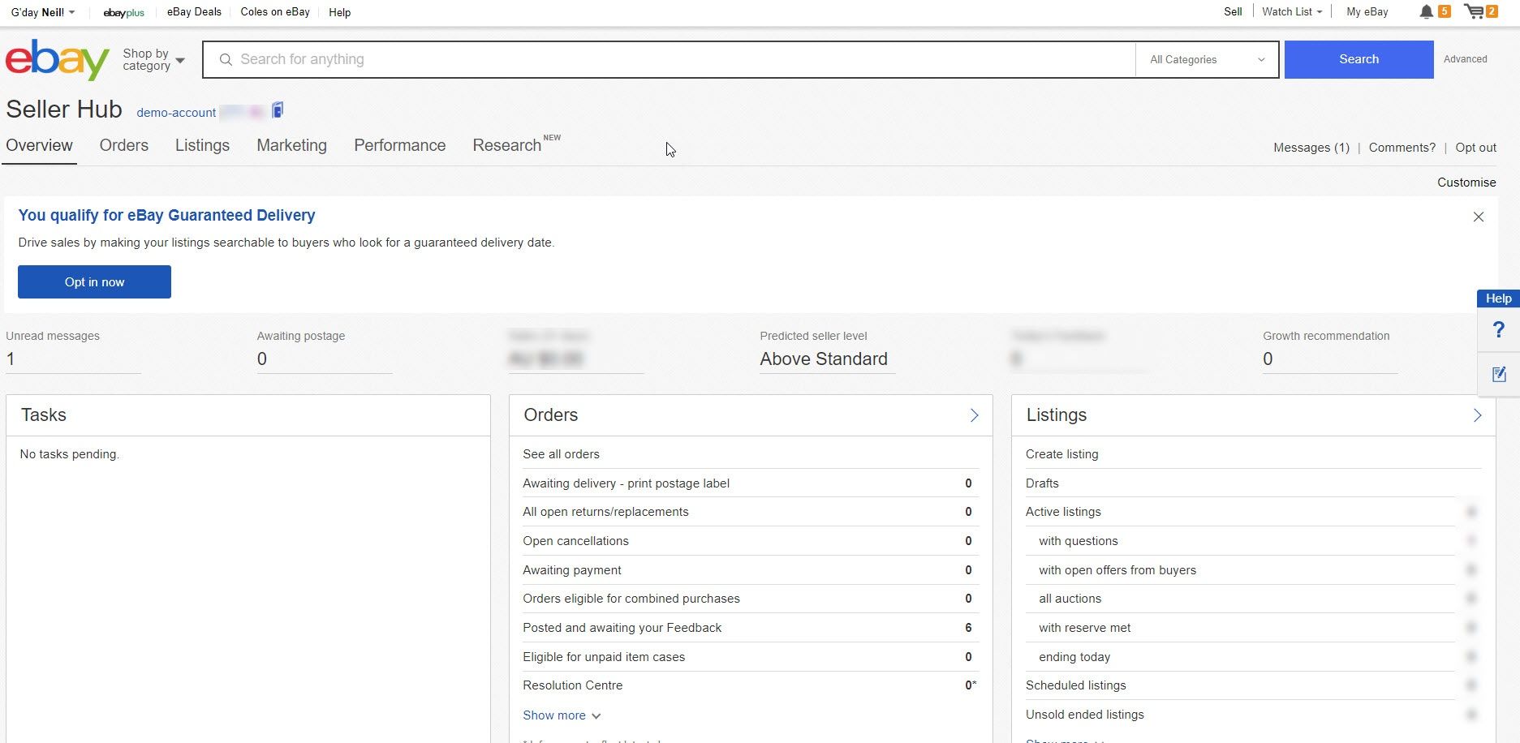Expand the Watch List dropdown
The width and height of the screenshot is (1520, 743).
(1292, 11)
